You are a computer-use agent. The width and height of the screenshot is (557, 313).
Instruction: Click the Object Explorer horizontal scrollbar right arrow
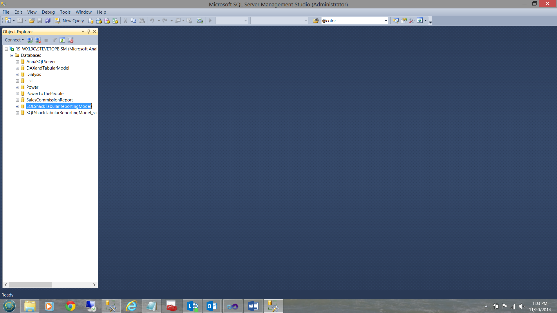[94, 285]
